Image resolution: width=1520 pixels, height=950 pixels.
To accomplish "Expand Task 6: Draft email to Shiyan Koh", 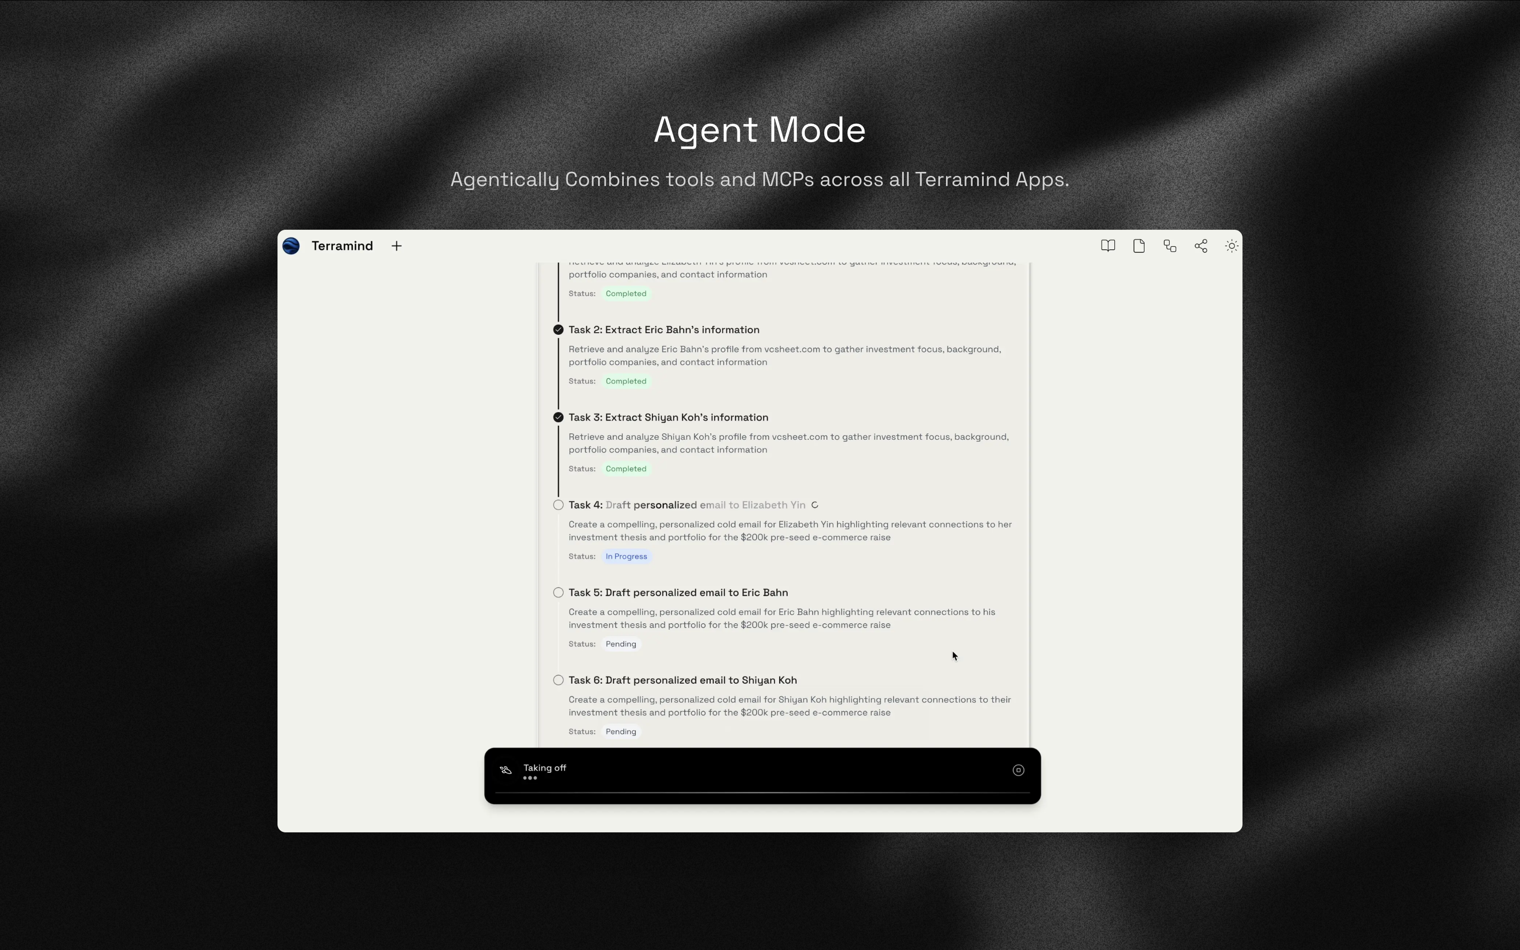I will pyautogui.click(x=682, y=680).
